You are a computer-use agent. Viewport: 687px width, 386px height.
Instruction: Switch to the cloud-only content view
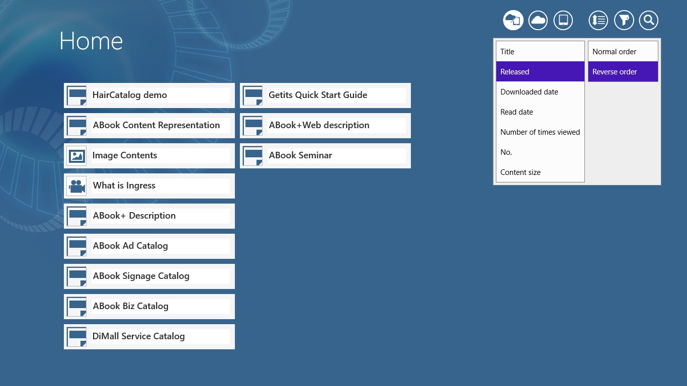[x=538, y=20]
